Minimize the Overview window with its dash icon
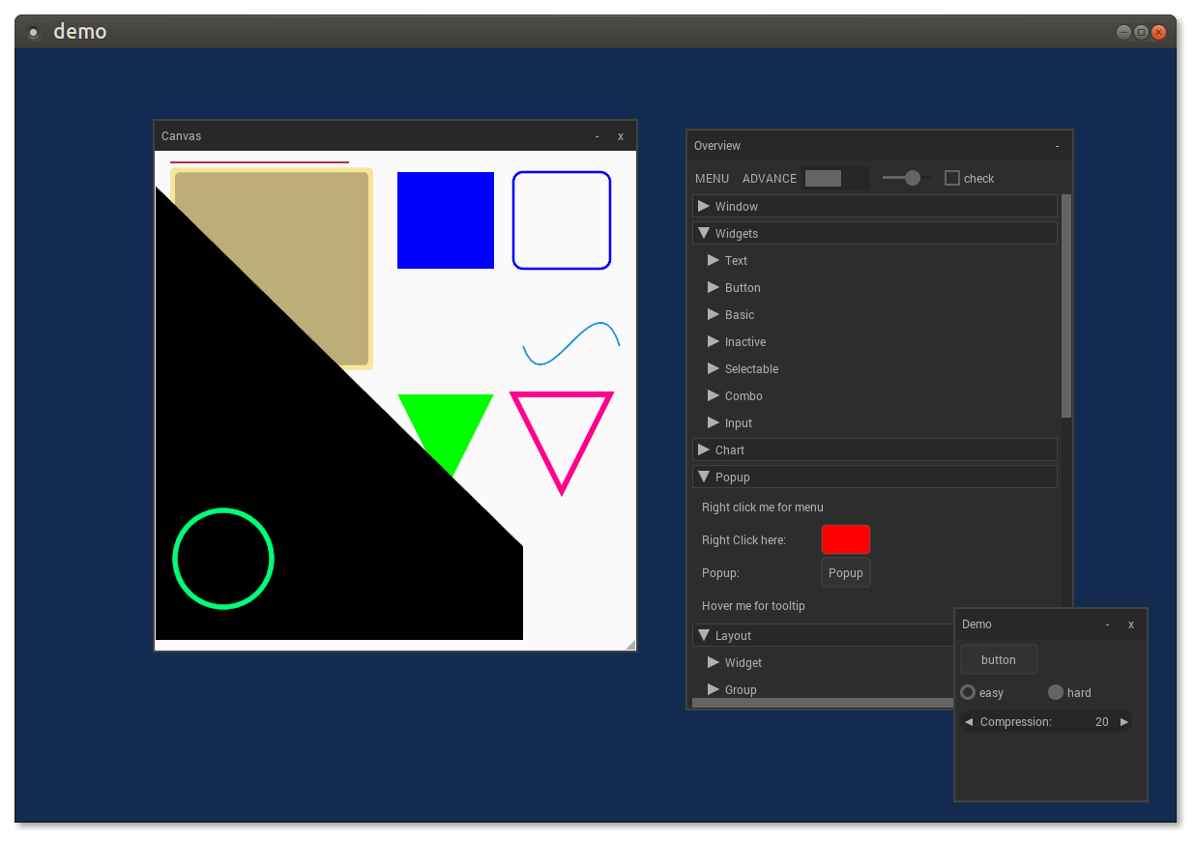The image size is (1195, 841). pos(1058,146)
